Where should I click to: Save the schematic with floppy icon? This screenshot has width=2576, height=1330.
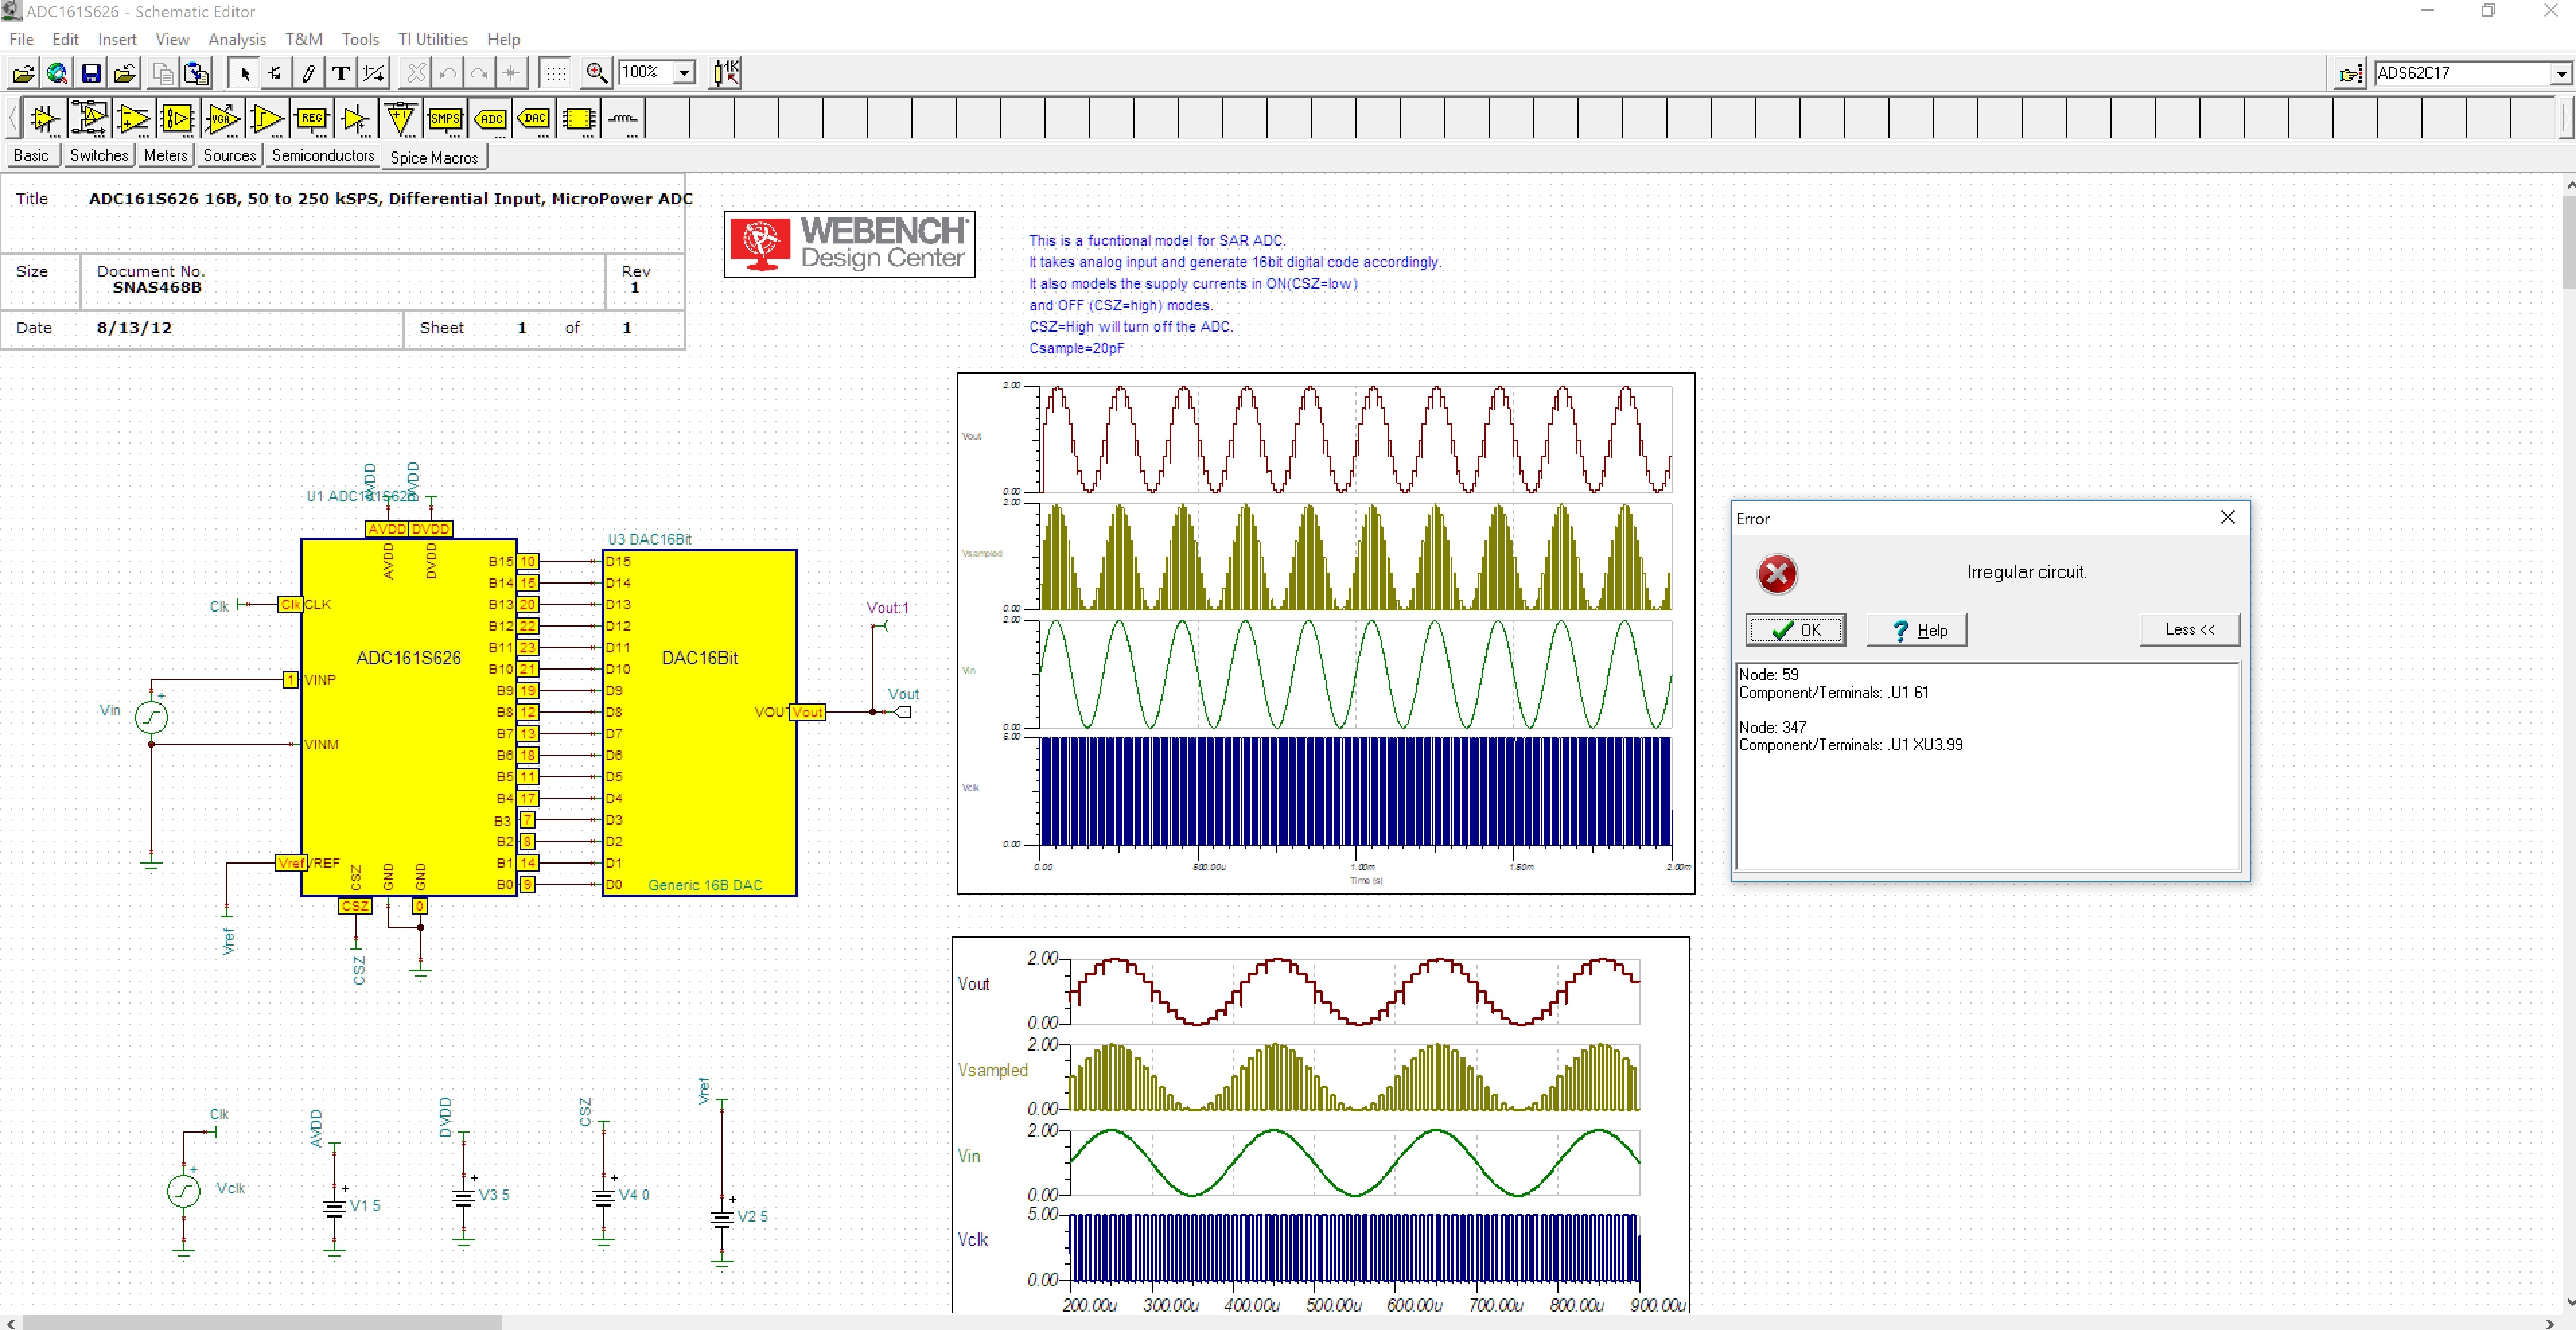(91, 73)
